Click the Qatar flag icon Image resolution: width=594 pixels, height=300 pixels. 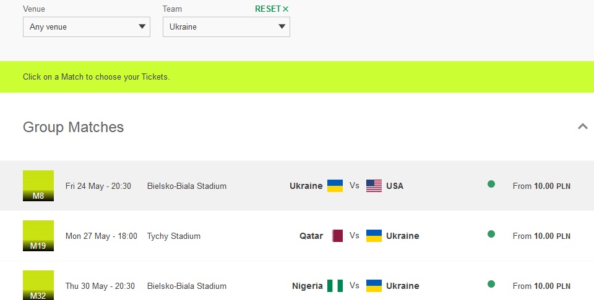(x=337, y=236)
